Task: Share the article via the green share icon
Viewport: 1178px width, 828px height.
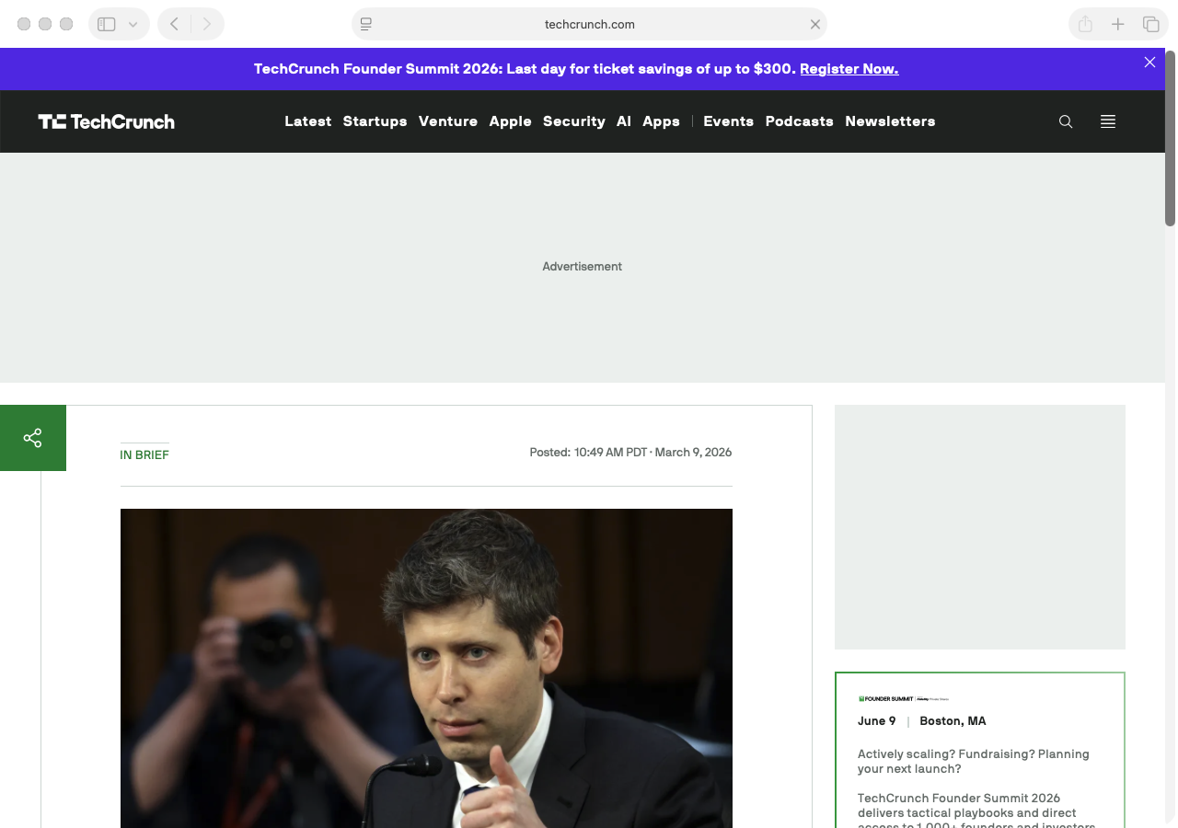Action: pos(32,437)
